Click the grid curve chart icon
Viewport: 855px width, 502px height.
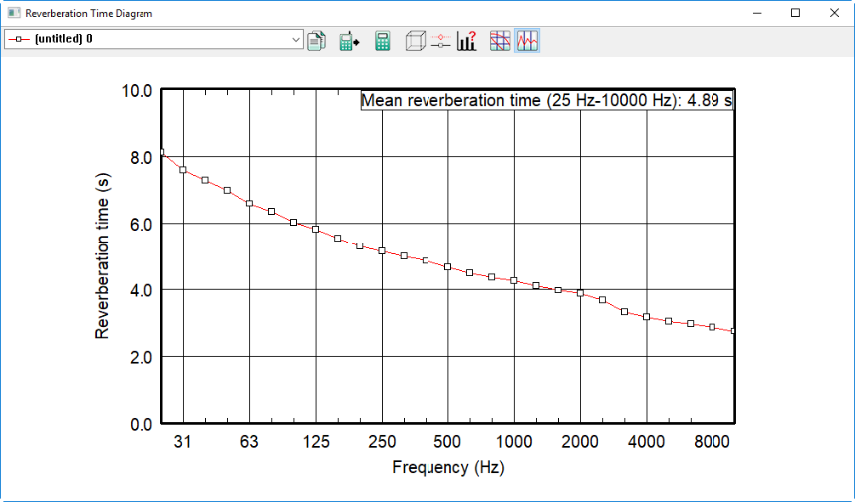coord(499,41)
